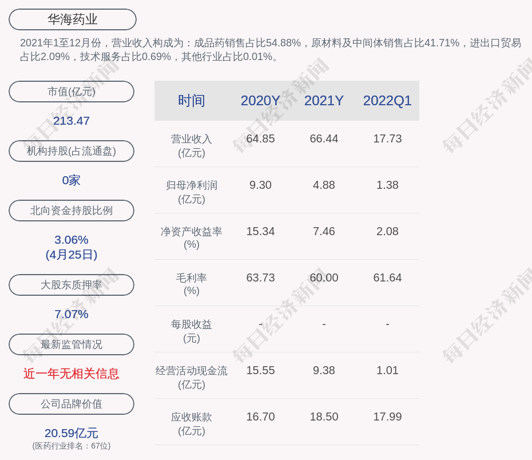Click the 3.06% northbound holding value
Viewport: 532px width, 460px height.
tap(72, 240)
